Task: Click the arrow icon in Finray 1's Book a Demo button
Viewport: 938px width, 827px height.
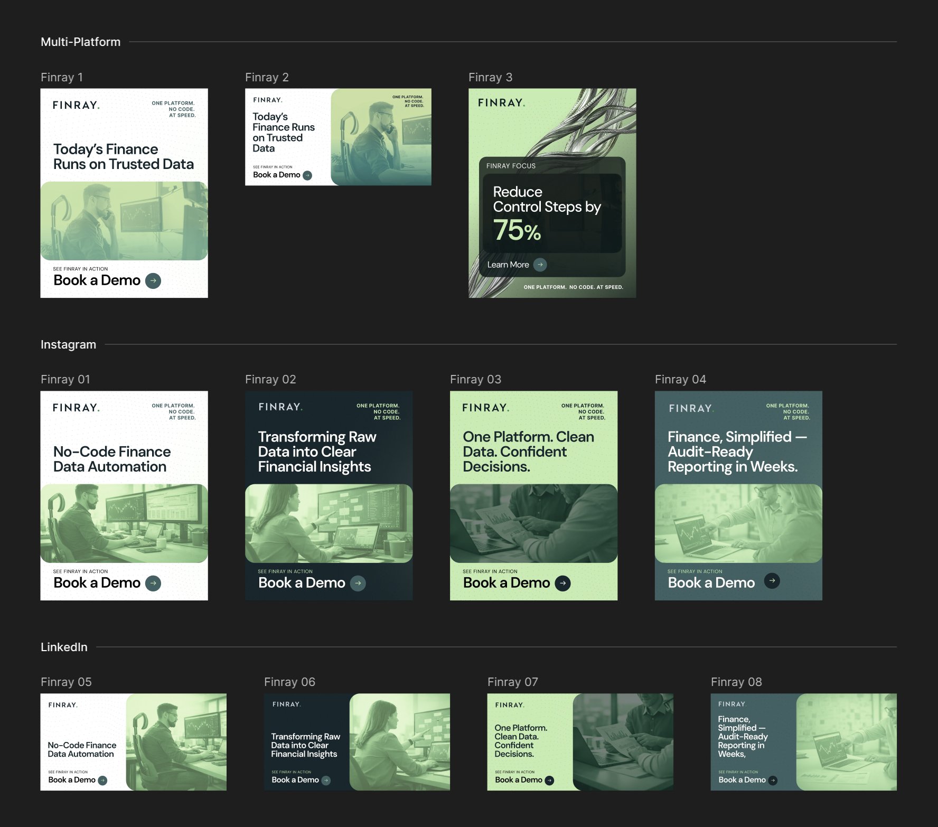Action: click(x=153, y=280)
